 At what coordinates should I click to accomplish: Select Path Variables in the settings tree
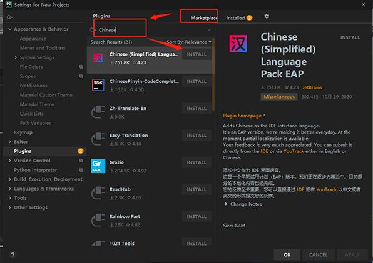[35, 123]
